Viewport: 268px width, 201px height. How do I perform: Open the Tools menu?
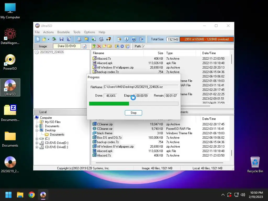click(77, 32)
